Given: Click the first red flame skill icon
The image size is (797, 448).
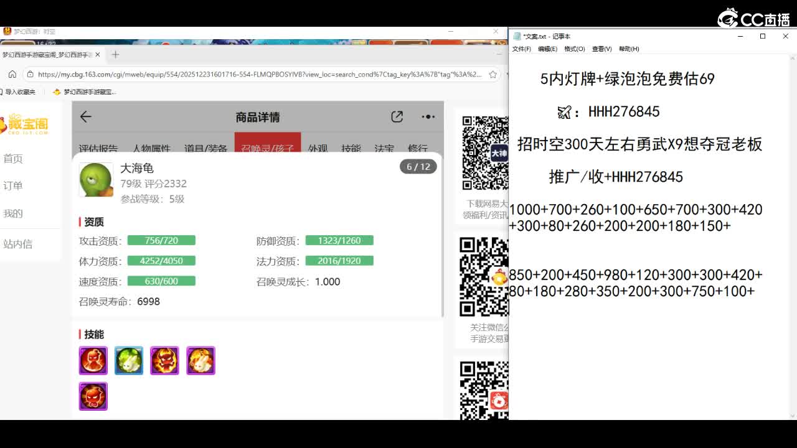Looking at the screenshot, I should click(x=93, y=360).
